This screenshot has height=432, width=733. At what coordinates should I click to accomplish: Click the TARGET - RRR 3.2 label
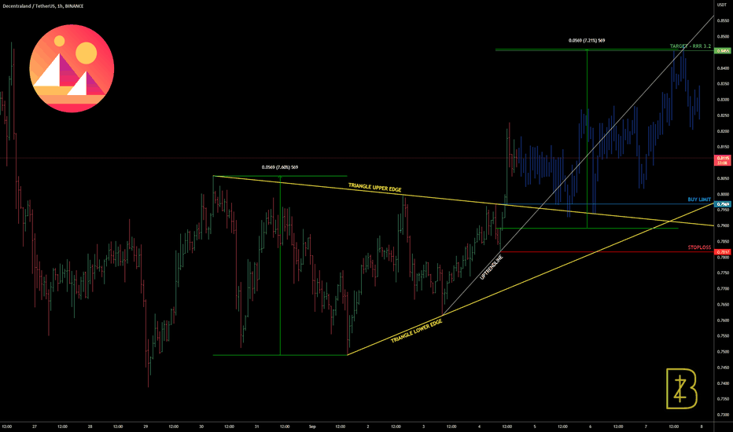(x=690, y=46)
